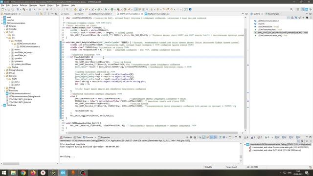Click the Collapse All icon in Project Explorer

[38, 14]
